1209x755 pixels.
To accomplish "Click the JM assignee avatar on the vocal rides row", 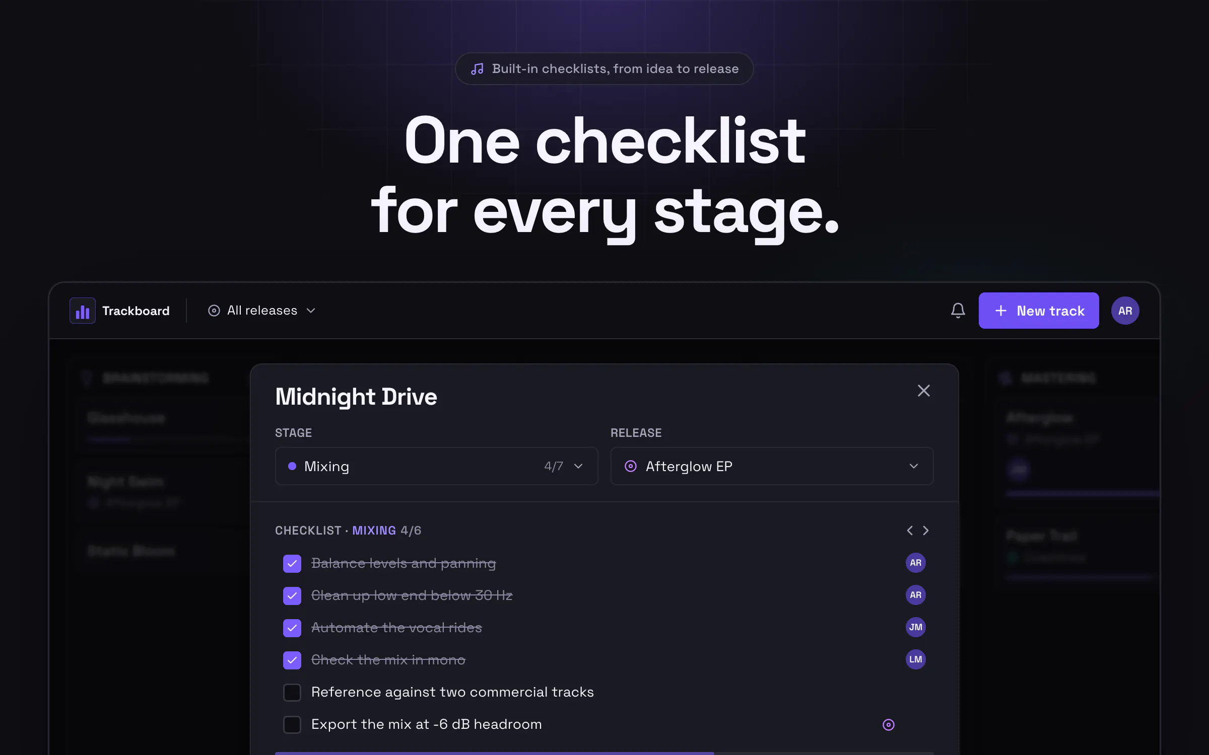I will [x=915, y=627].
